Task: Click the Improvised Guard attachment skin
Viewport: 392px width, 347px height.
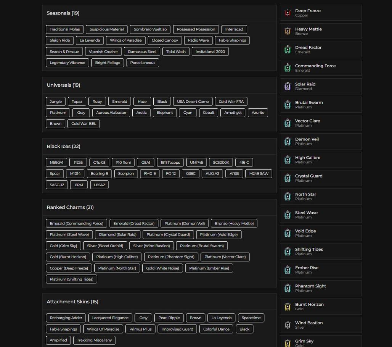Action: click(177, 329)
